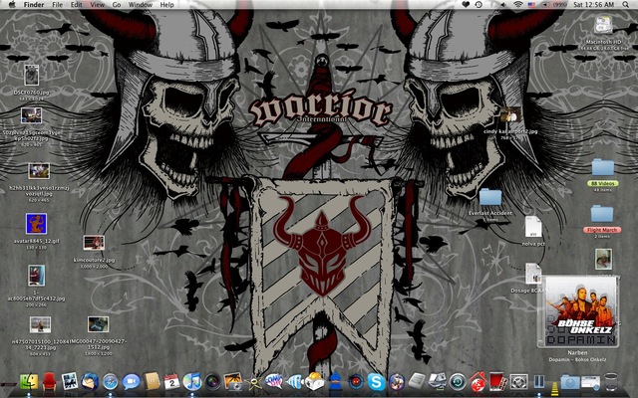
Task: Open the US flag input menu
Action: tap(531, 4)
